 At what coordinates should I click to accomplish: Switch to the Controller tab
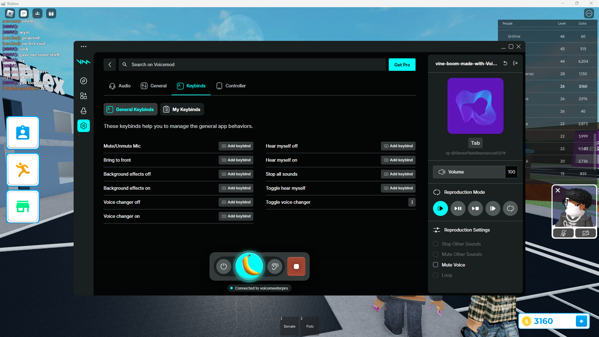click(x=231, y=86)
